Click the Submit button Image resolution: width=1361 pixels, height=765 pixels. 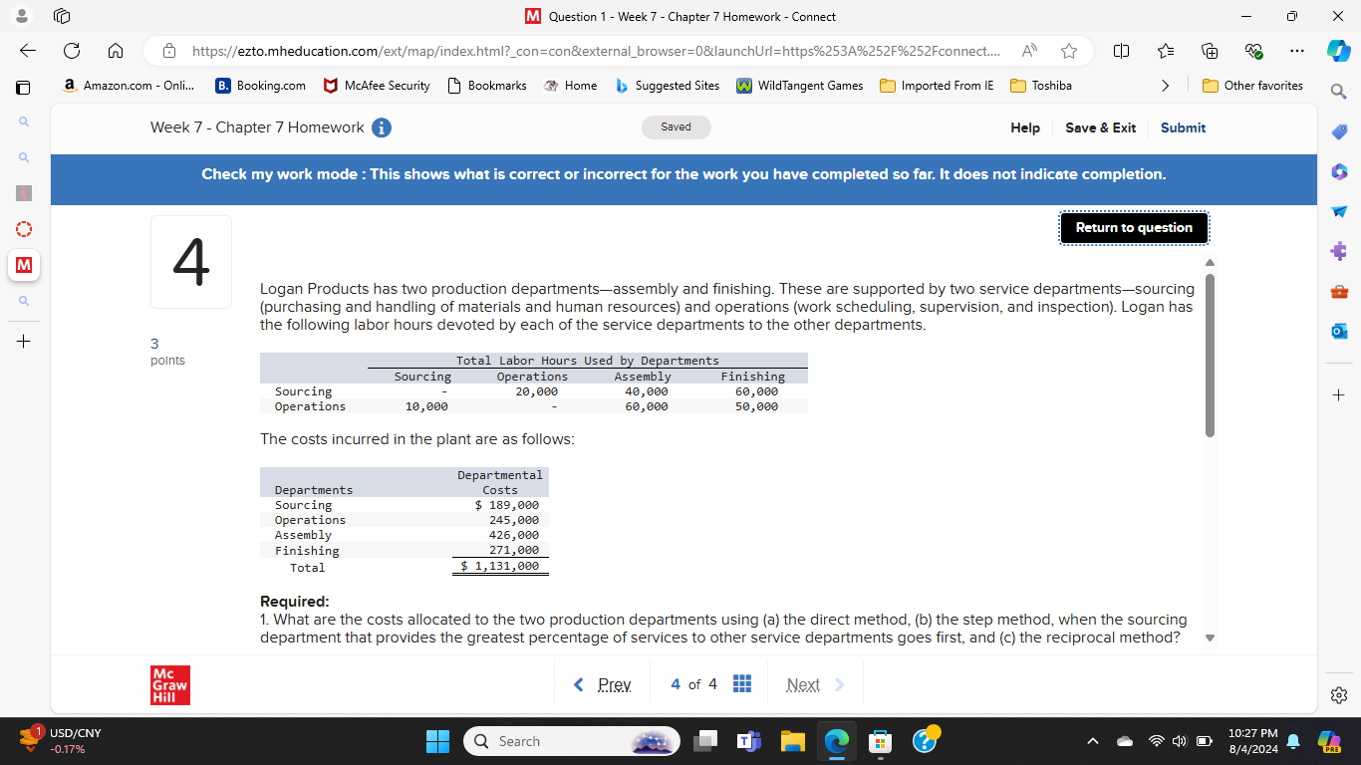[x=1183, y=127]
